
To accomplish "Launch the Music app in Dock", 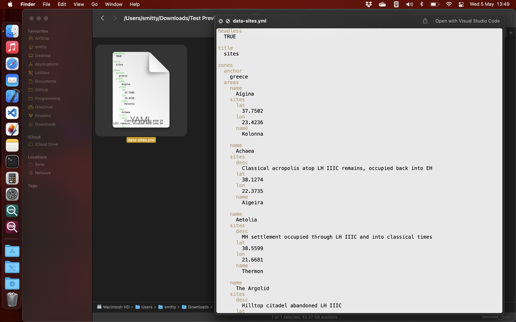I will click(x=12, y=47).
